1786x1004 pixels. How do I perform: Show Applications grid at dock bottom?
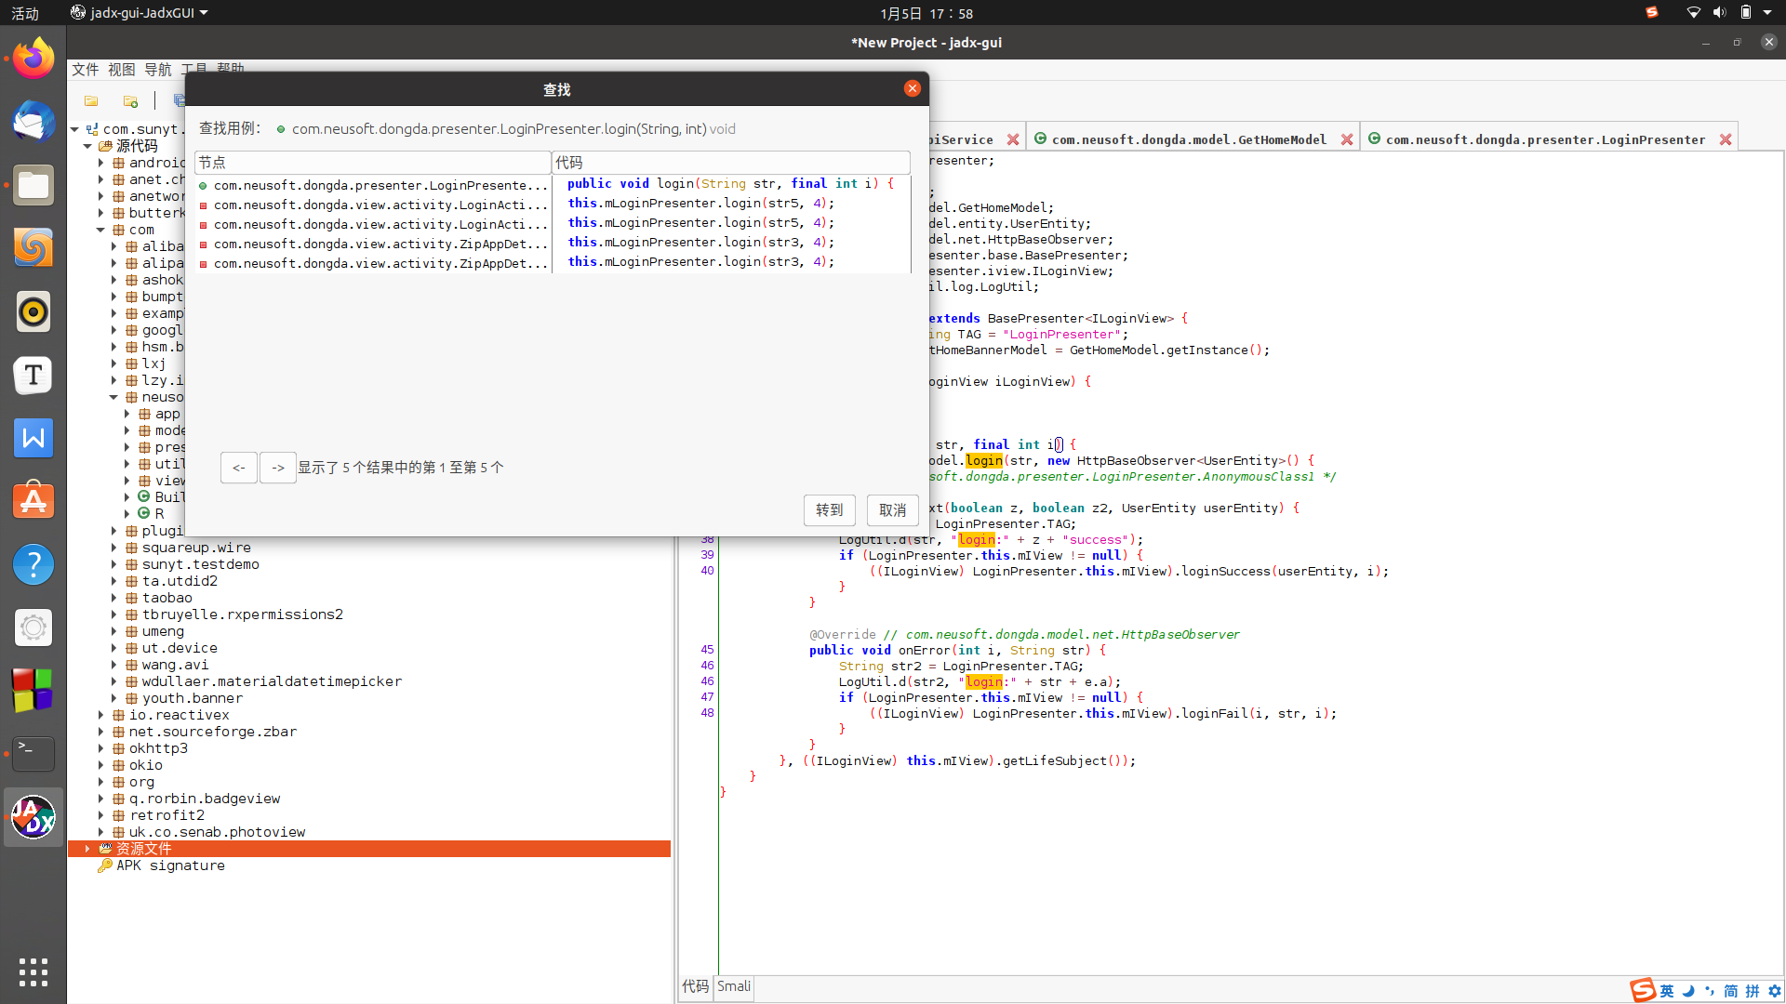tap(33, 971)
